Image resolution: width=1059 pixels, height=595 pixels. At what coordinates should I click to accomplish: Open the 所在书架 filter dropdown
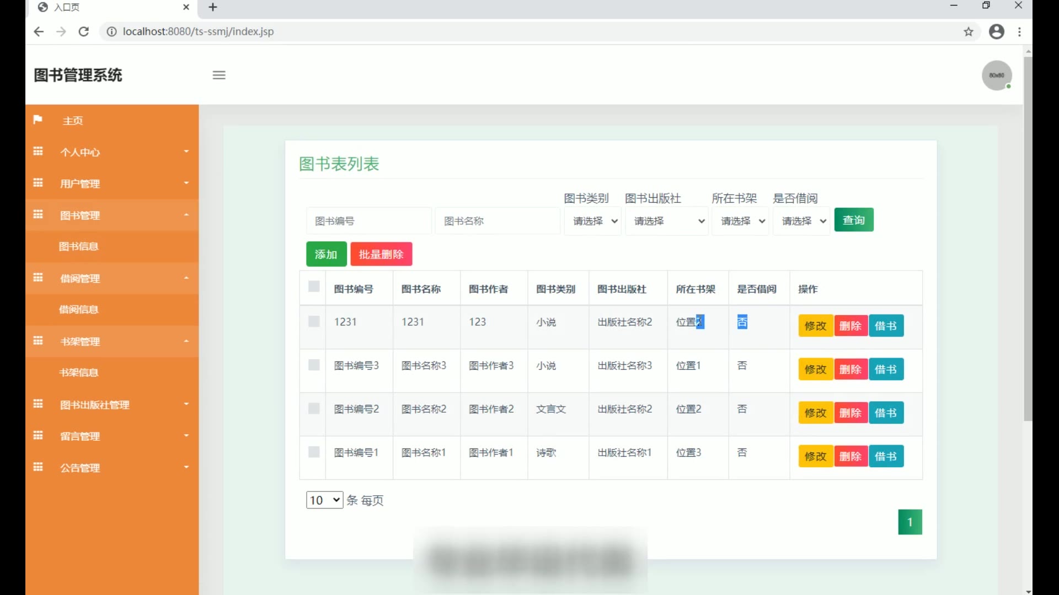pyautogui.click(x=741, y=221)
